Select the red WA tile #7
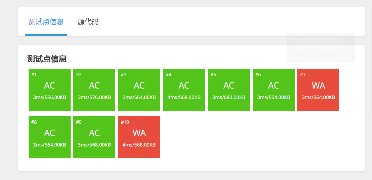 pos(318,89)
